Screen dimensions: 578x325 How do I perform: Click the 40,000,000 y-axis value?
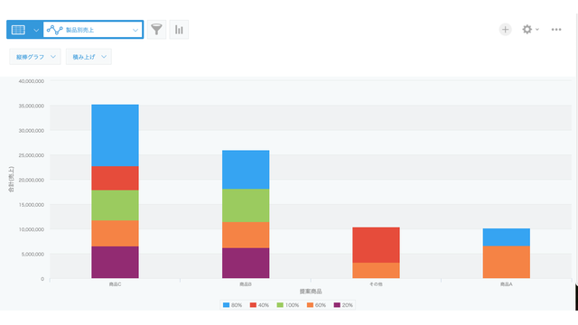point(32,81)
